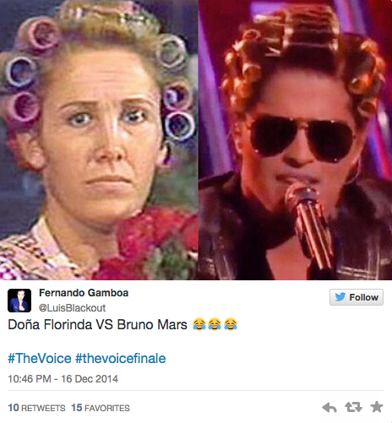Click the Twitter bird icon in Follow button
This screenshot has width=392, height=423.
click(340, 297)
